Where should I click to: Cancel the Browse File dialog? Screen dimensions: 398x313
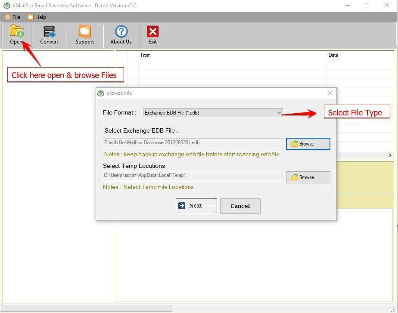[x=240, y=206]
